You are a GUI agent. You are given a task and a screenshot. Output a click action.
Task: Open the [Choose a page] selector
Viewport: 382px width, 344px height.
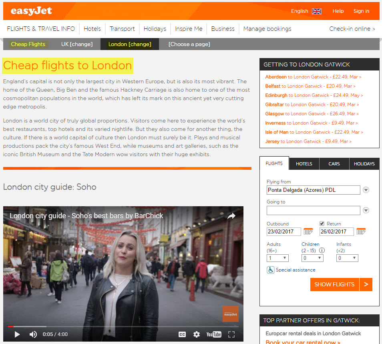pyautogui.click(x=189, y=44)
